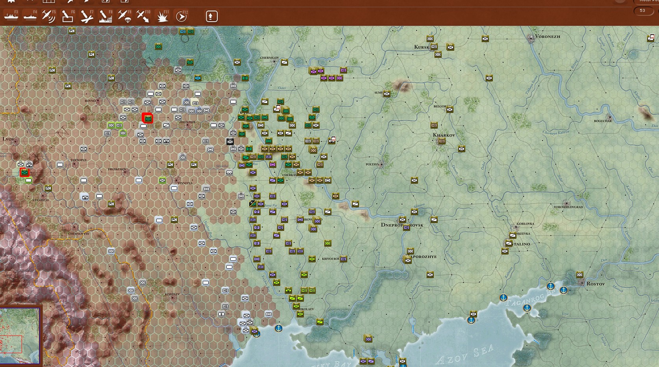Click the Boguchar city label
This screenshot has height=367, width=659.
(x=603, y=121)
